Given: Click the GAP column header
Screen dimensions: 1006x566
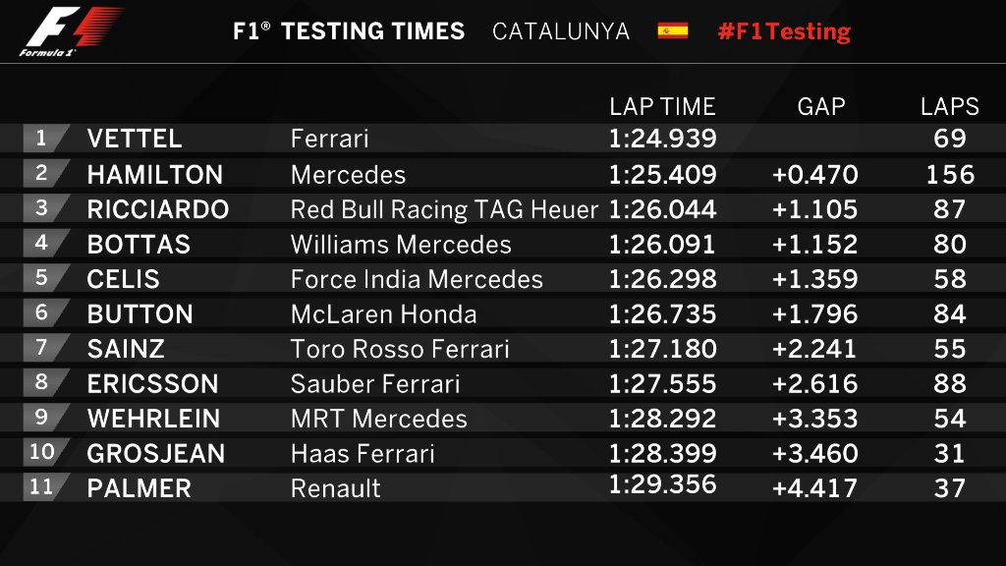Looking at the screenshot, I should 821,106.
